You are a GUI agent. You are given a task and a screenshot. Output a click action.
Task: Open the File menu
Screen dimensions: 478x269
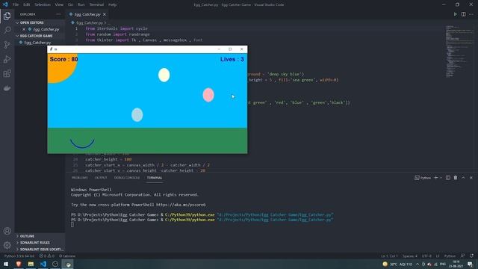tap(16, 4)
